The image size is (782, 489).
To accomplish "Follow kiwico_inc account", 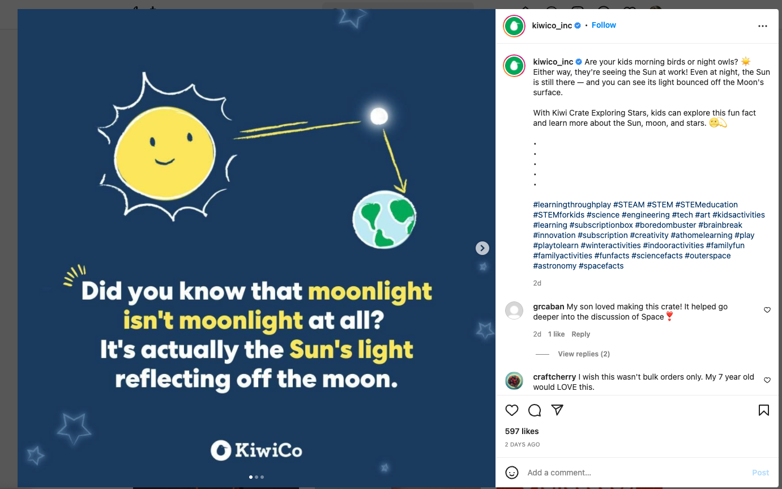I will pos(604,25).
